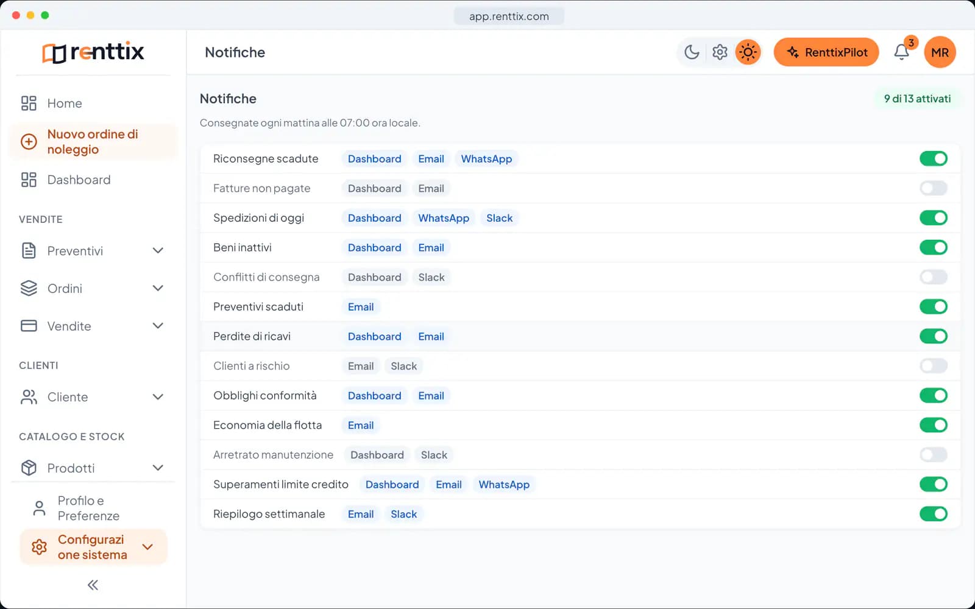Launch RenttixPilot assistant
The height and width of the screenshot is (609, 975).
pos(826,52)
